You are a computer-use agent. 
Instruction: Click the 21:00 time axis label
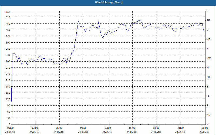[181, 128]
